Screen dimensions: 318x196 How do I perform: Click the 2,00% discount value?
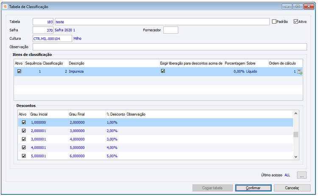[112, 131]
